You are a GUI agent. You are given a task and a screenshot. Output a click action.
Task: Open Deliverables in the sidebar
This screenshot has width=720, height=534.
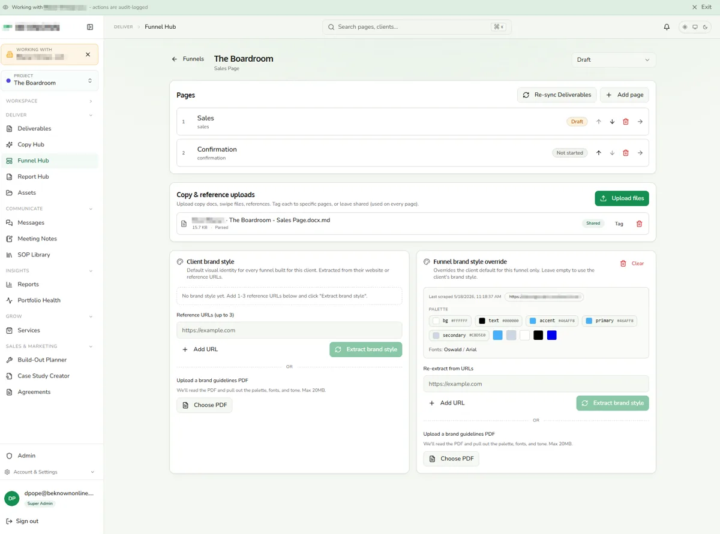click(x=50, y=128)
